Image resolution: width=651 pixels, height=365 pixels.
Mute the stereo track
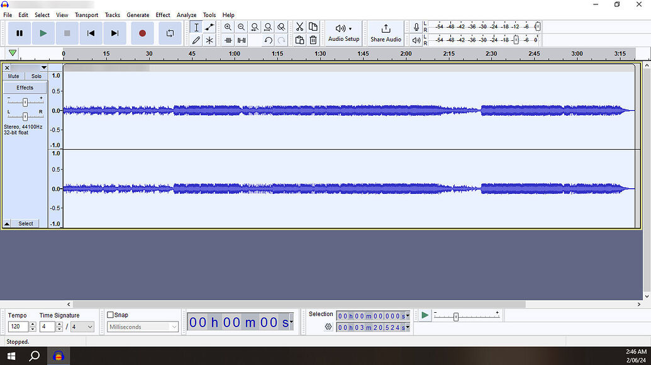13,76
